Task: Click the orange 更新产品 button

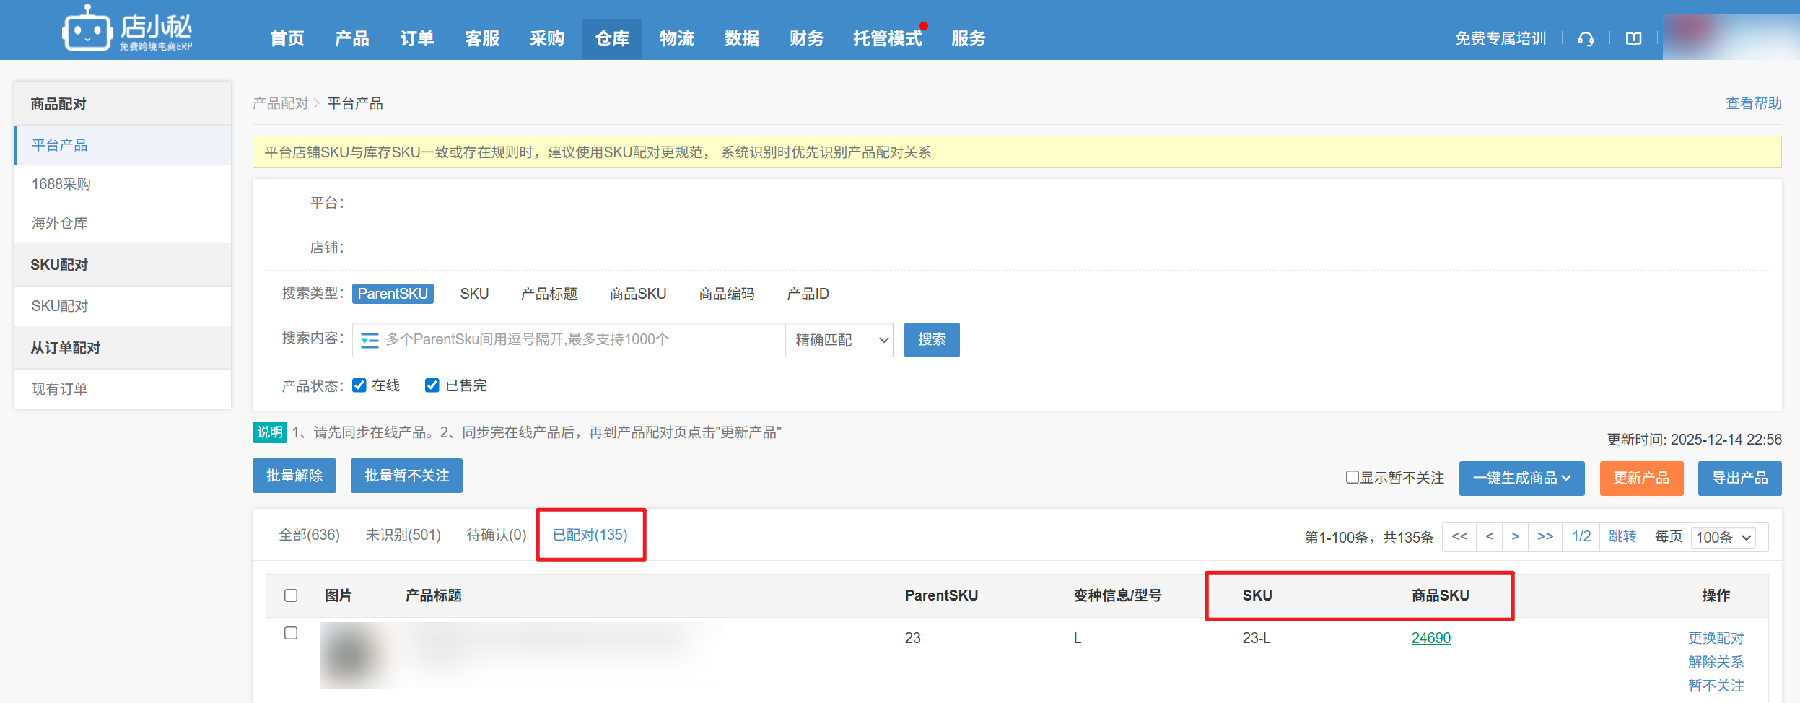Action: pyautogui.click(x=1641, y=478)
